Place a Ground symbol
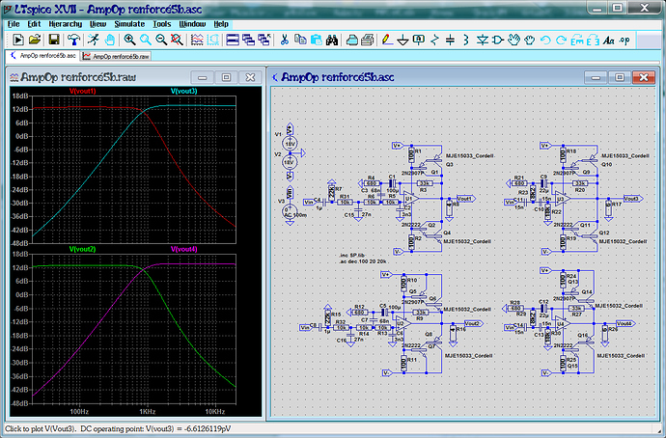 tap(402, 41)
